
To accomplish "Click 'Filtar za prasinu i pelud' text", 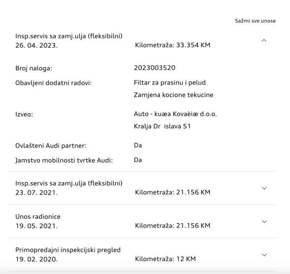I will pos(170,83).
